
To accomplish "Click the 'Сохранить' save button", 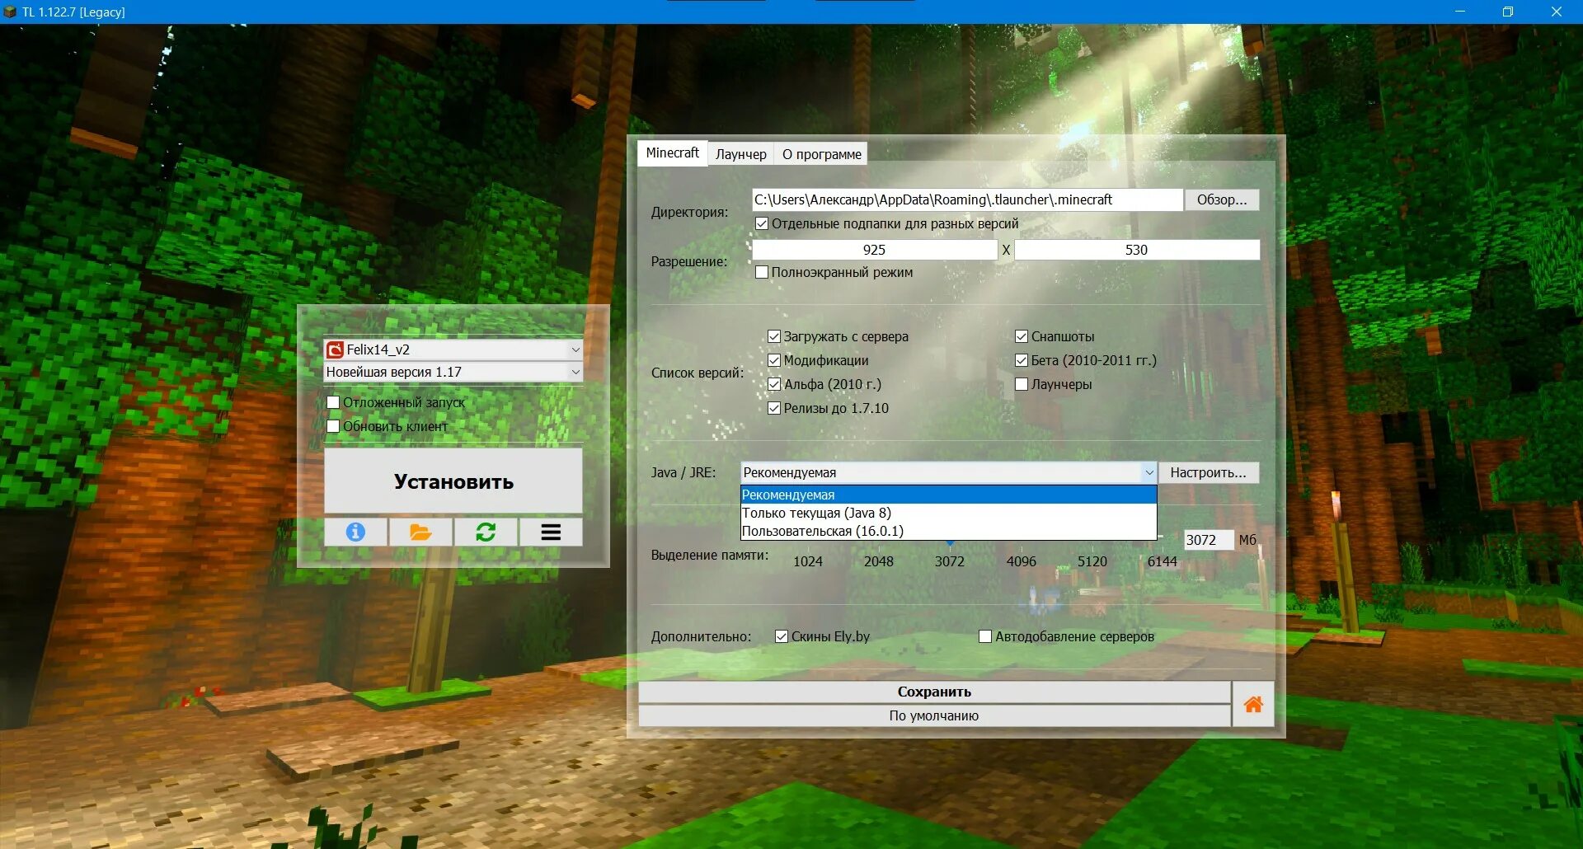I will [x=934, y=692].
